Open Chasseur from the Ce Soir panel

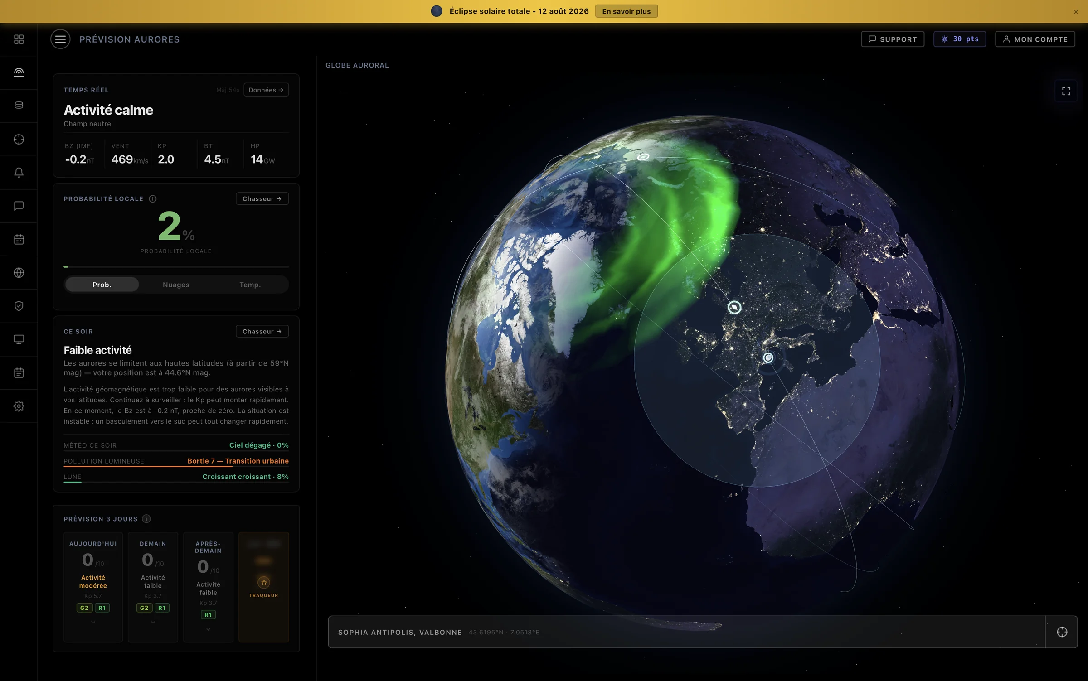[262, 331]
